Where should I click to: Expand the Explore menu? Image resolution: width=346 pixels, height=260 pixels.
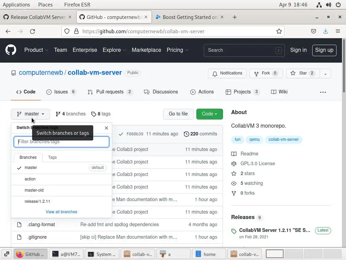[114, 50]
